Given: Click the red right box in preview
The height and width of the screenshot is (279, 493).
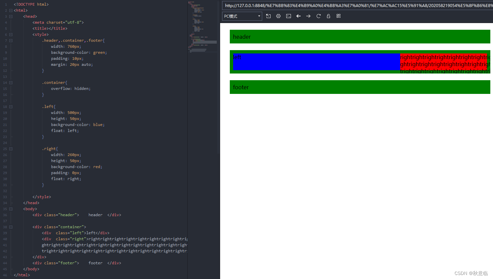Looking at the screenshot, I should pyautogui.click(x=443, y=62).
